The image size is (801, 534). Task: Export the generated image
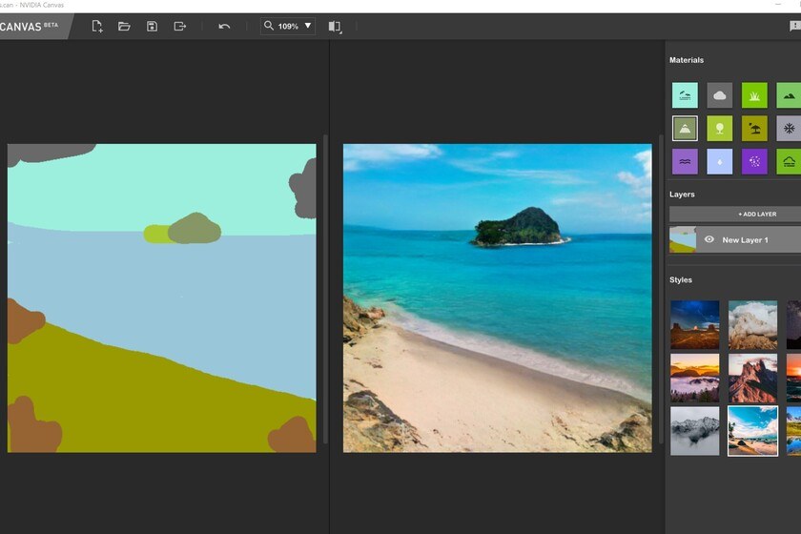(x=179, y=27)
